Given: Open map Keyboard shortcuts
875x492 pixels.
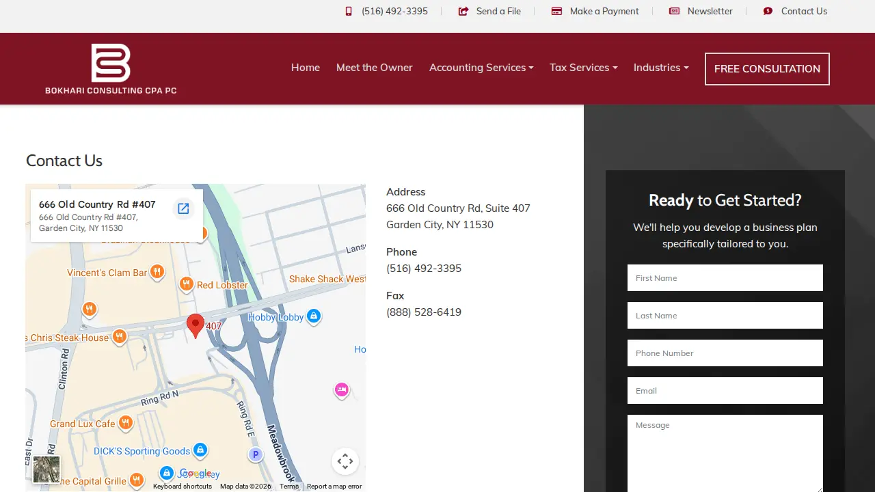Looking at the screenshot, I should (x=183, y=487).
